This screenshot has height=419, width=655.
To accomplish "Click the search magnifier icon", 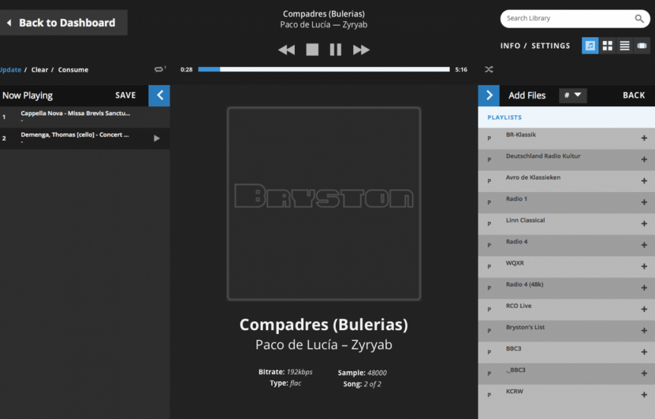I will 639,19.
